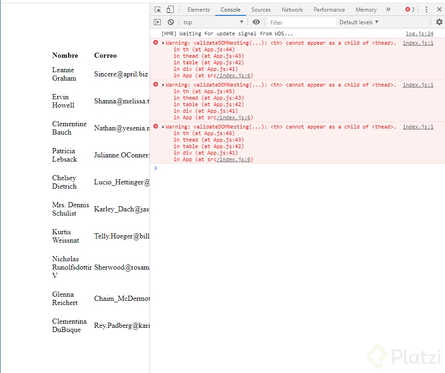Click the email starting Nathan@yesenia

pyautogui.click(x=122, y=128)
